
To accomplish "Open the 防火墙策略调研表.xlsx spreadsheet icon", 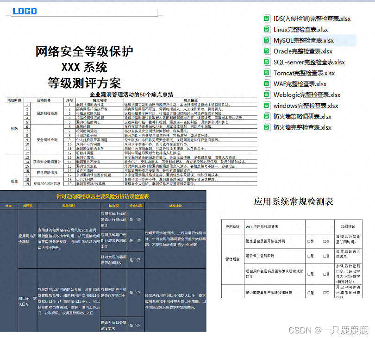I will pos(267,116).
